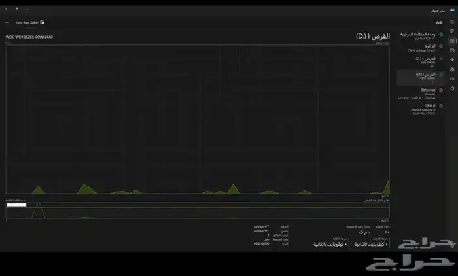This screenshot has height=276, width=458.
Task: Open the hamburger navigation menu
Action: click(451, 22)
